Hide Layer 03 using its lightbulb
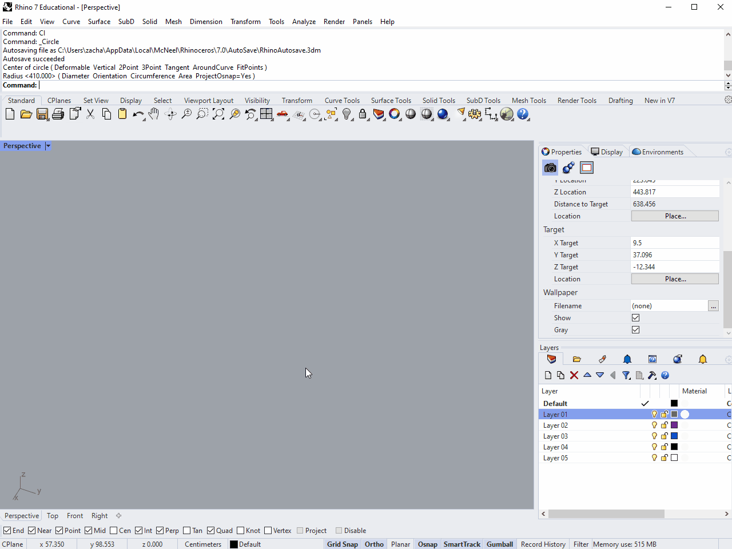 click(x=654, y=436)
